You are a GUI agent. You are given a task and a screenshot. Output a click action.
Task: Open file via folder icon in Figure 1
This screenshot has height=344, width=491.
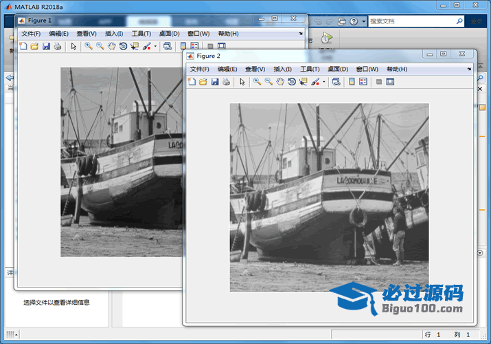34,46
